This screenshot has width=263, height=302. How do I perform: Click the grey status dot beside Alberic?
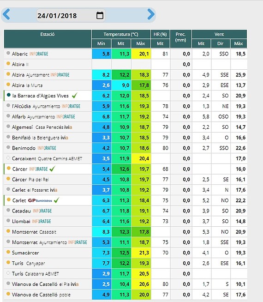pyautogui.click(x=8, y=53)
